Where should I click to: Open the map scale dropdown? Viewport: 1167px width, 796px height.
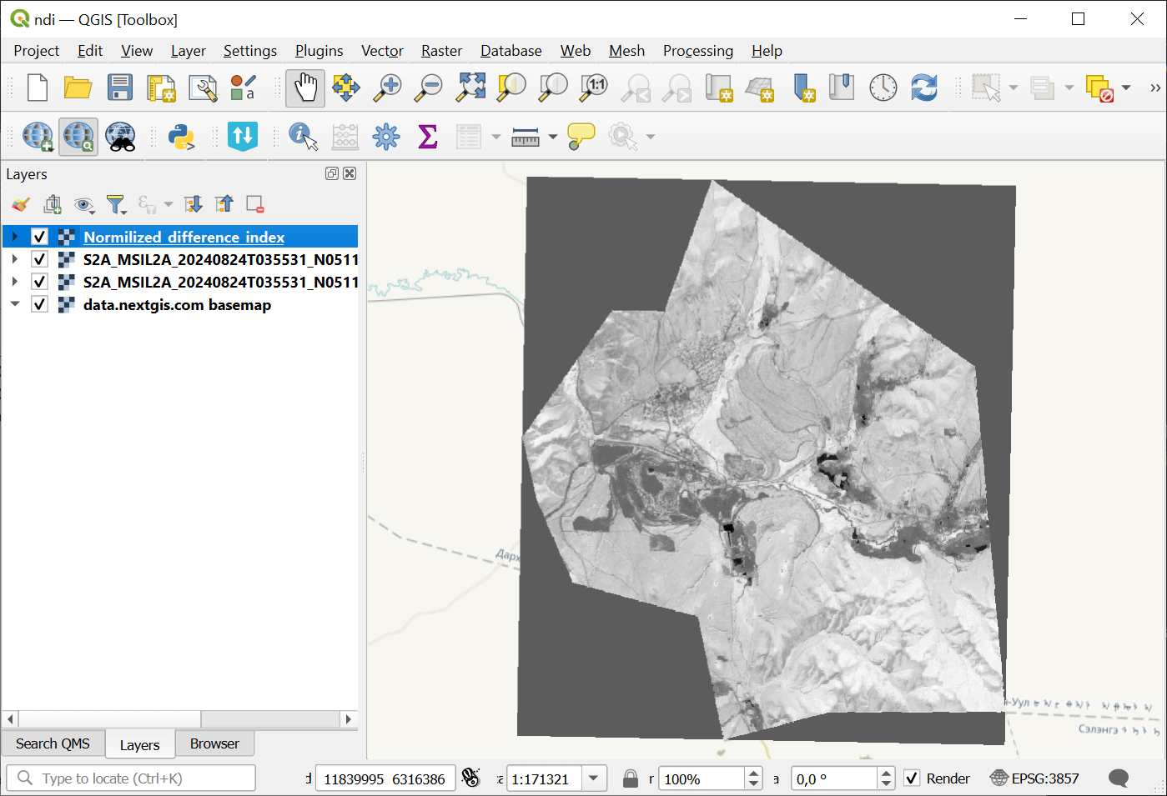point(593,778)
